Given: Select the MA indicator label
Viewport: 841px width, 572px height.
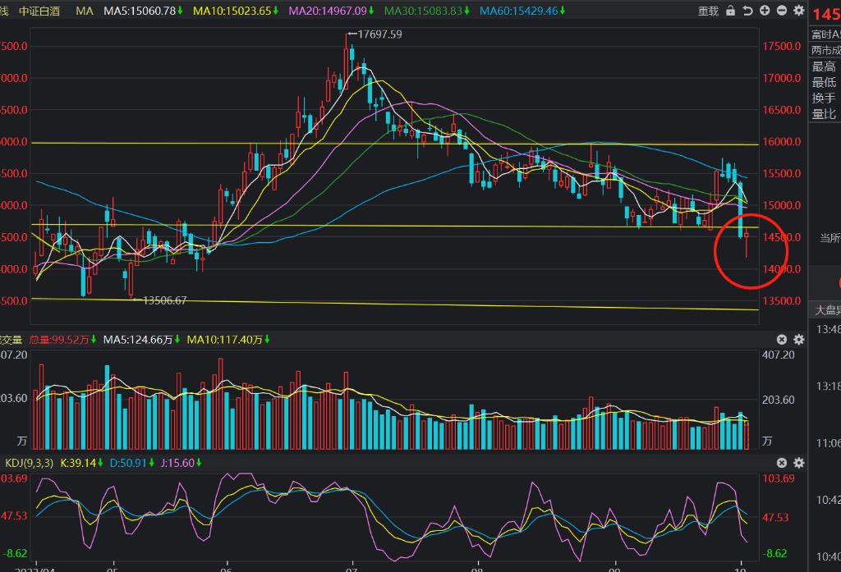Looking at the screenshot, I should 84,11.
